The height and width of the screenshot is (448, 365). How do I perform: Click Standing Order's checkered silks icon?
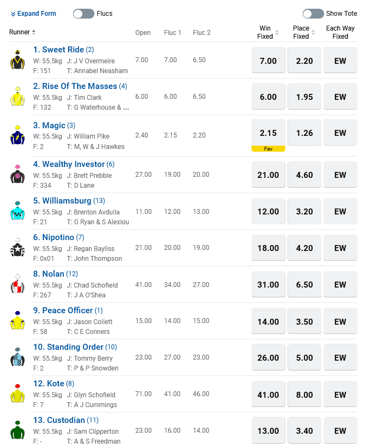(17, 357)
